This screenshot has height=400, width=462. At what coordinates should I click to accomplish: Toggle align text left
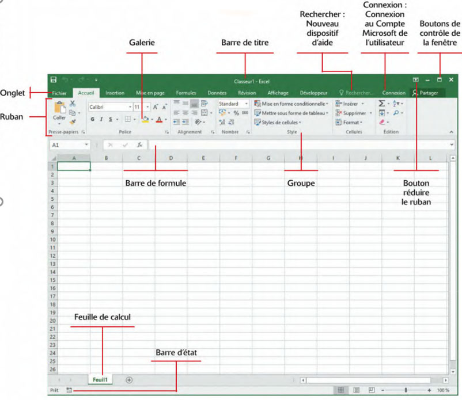point(176,113)
